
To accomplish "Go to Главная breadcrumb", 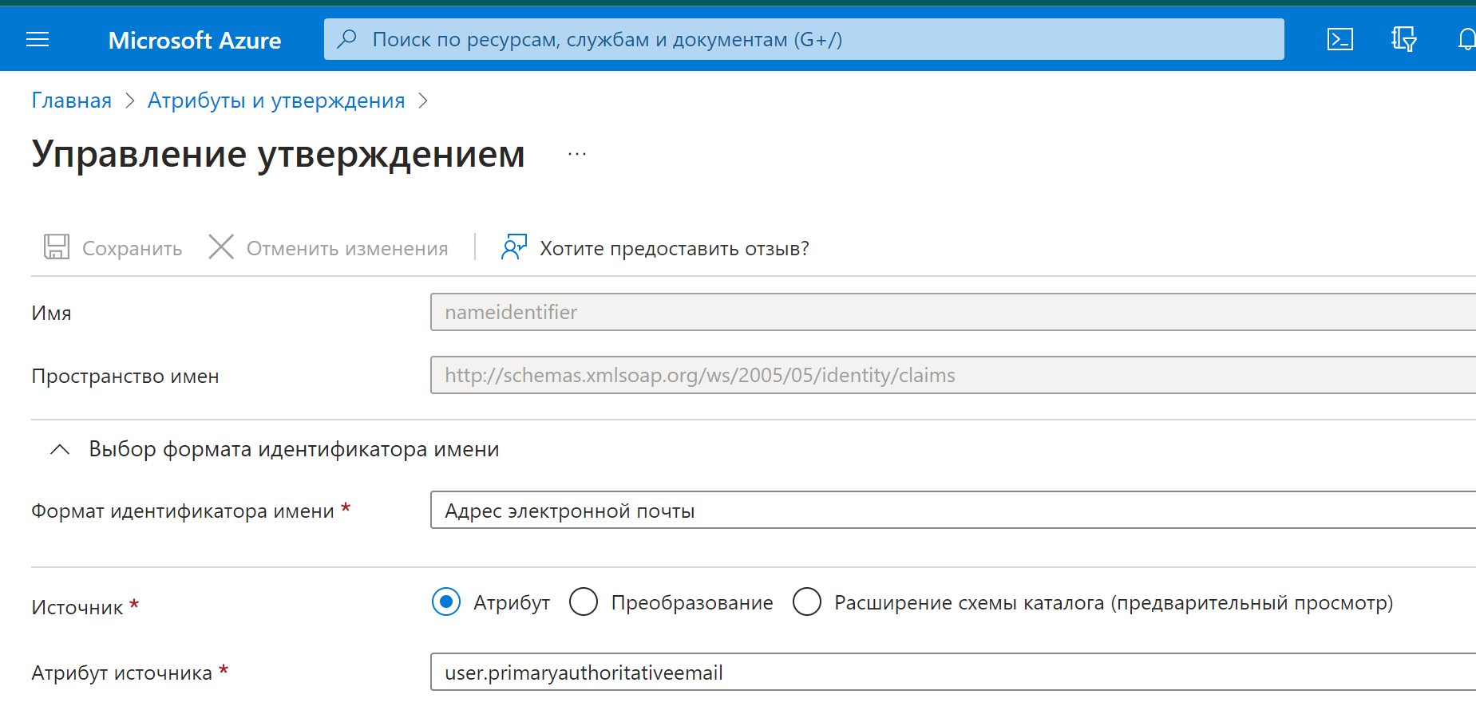I will [72, 101].
